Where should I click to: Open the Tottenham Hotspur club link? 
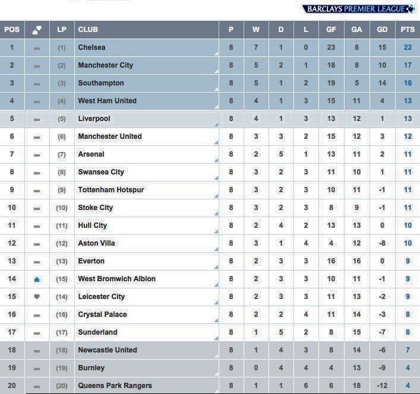click(x=111, y=190)
